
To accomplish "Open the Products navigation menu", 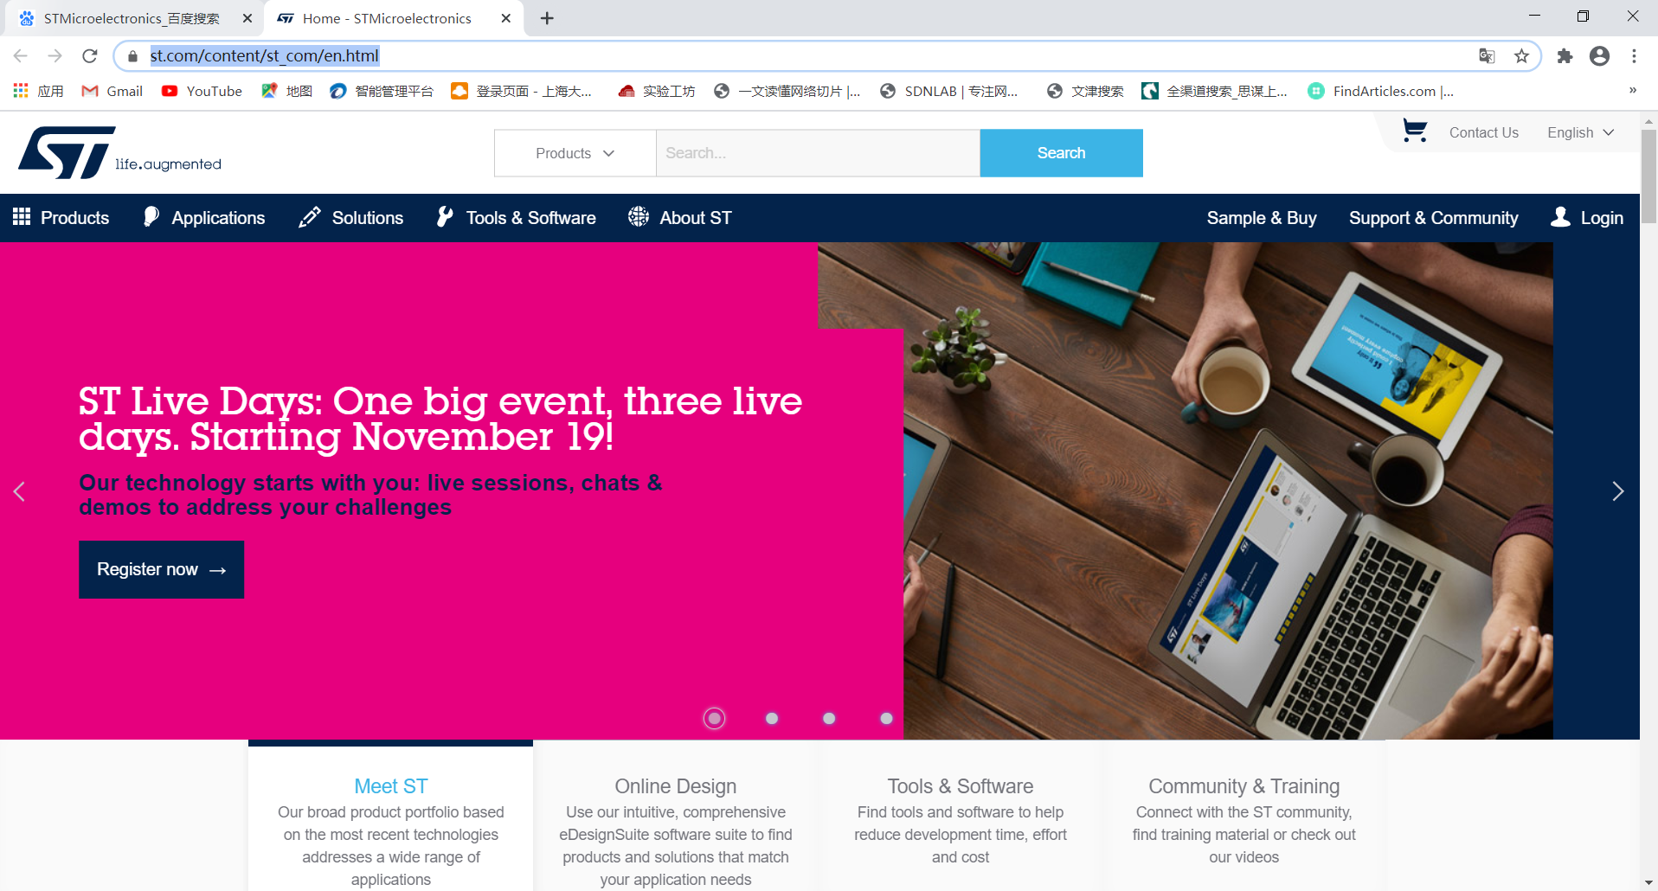I will (61, 217).
